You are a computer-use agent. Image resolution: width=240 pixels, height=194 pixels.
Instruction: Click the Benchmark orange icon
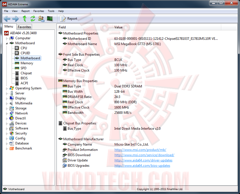click(12, 148)
